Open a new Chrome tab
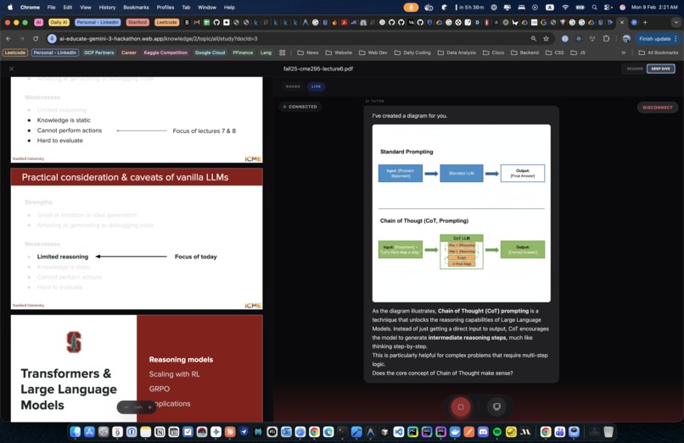This screenshot has height=443, width=684. pyautogui.click(x=645, y=22)
